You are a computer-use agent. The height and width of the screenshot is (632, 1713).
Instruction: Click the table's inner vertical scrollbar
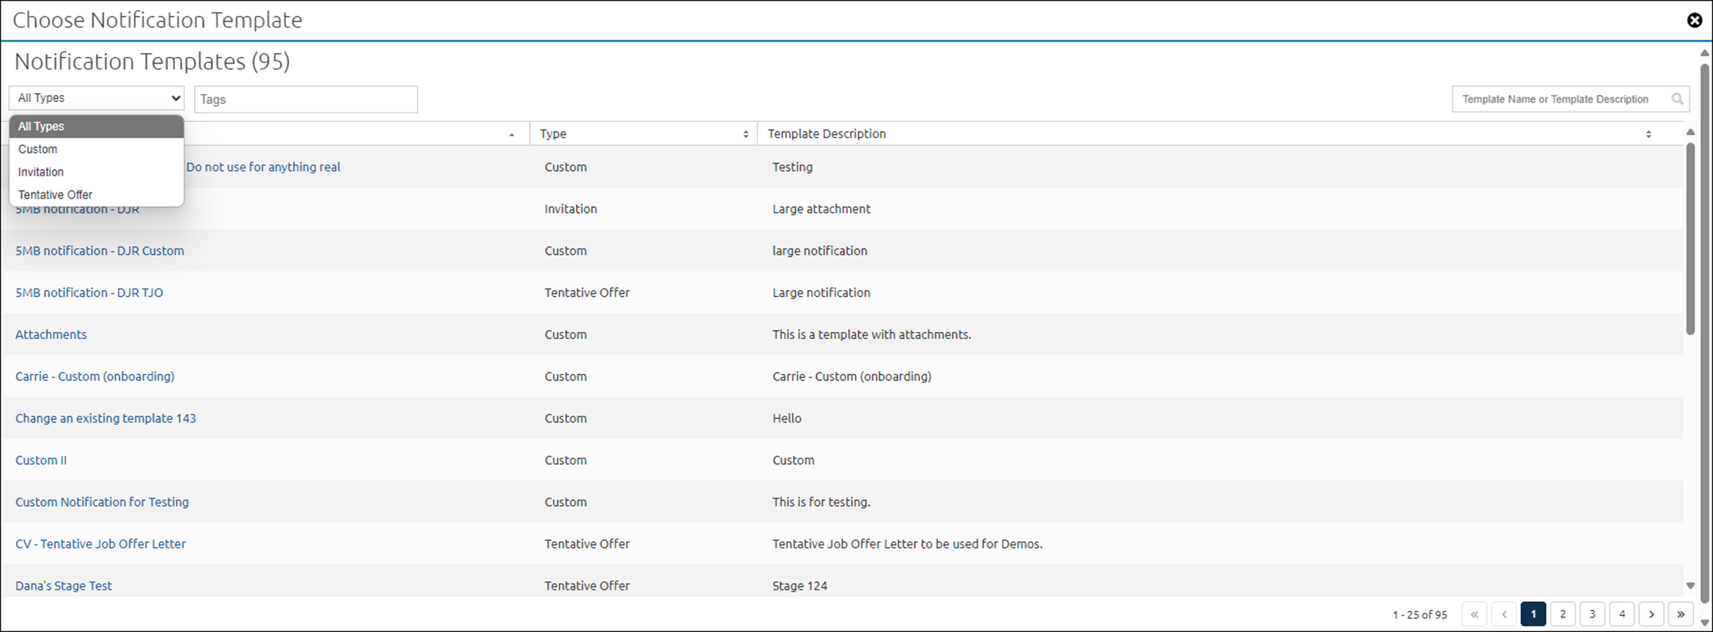[1690, 238]
